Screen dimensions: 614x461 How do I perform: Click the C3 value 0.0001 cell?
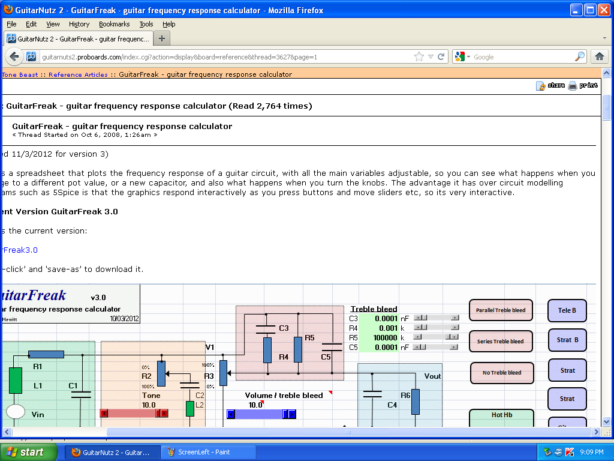[379, 318]
